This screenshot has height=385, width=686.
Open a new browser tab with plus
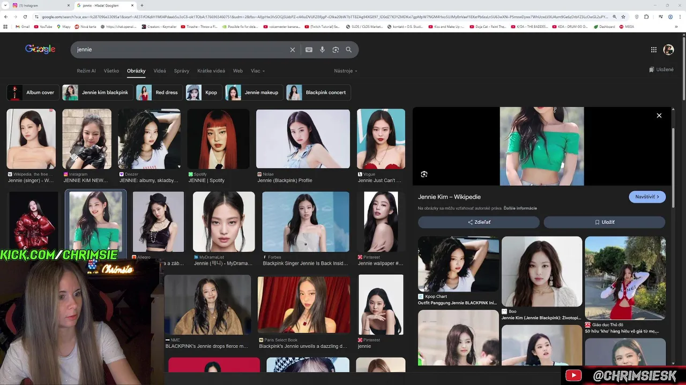tap(142, 5)
